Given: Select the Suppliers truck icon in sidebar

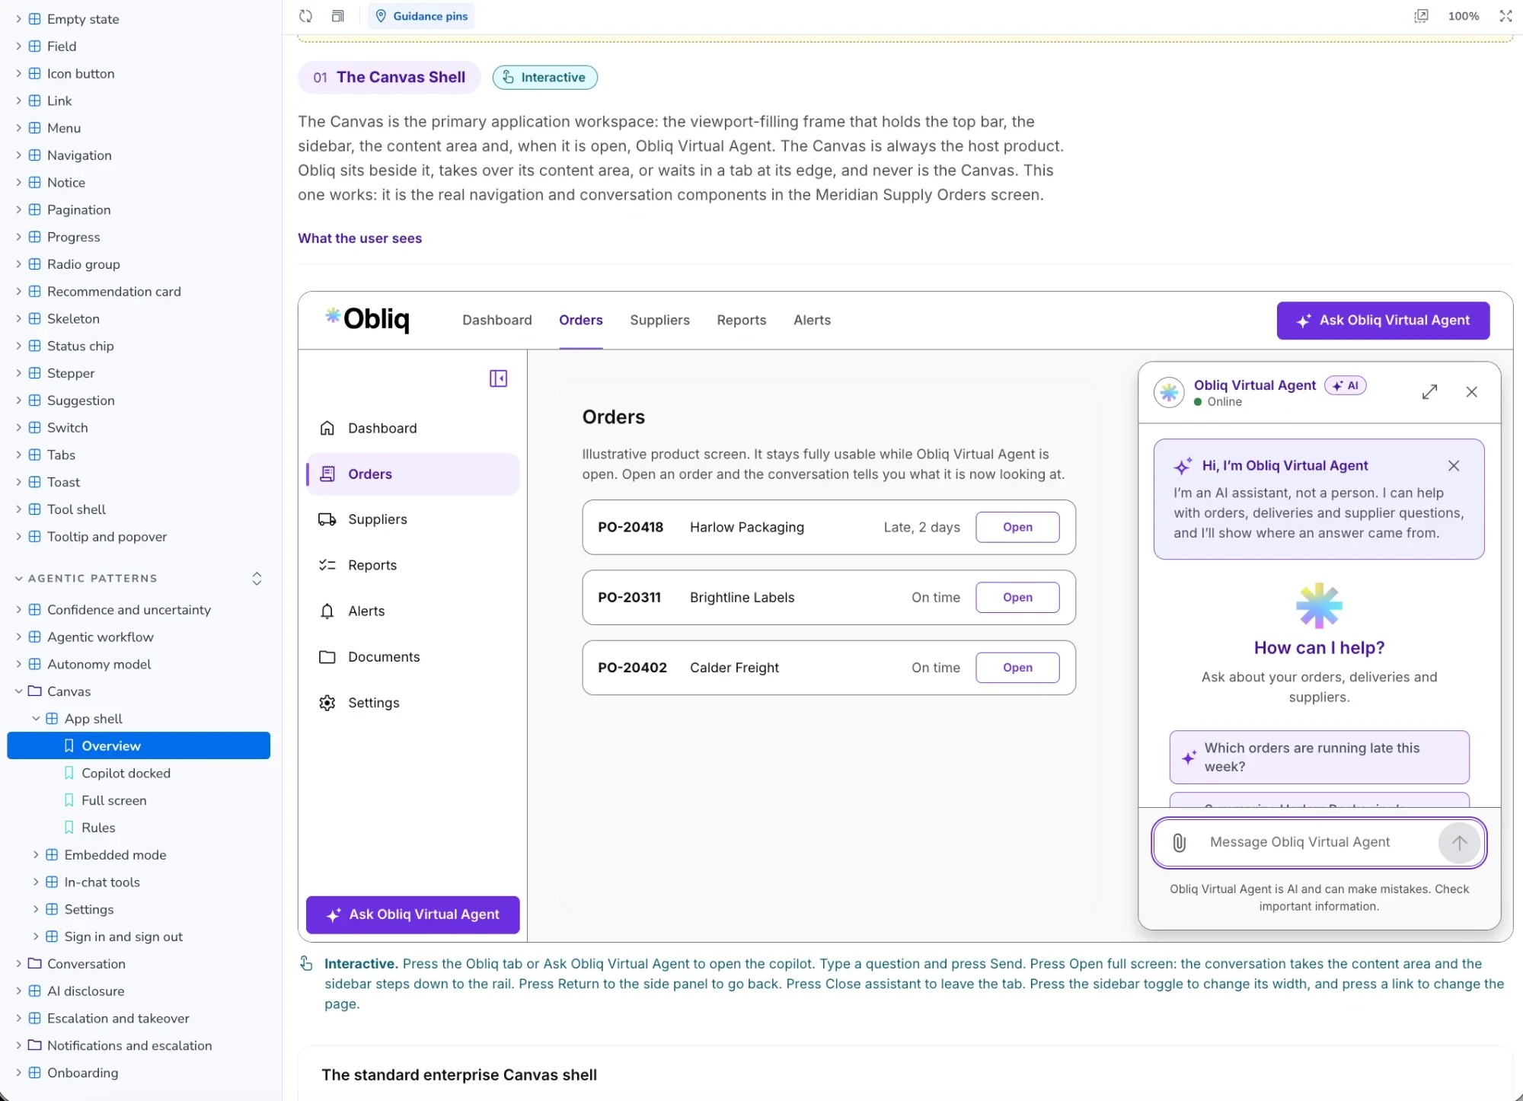Looking at the screenshot, I should pos(327,519).
